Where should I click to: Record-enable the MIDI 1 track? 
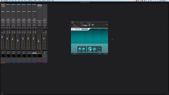(x=46, y=31)
